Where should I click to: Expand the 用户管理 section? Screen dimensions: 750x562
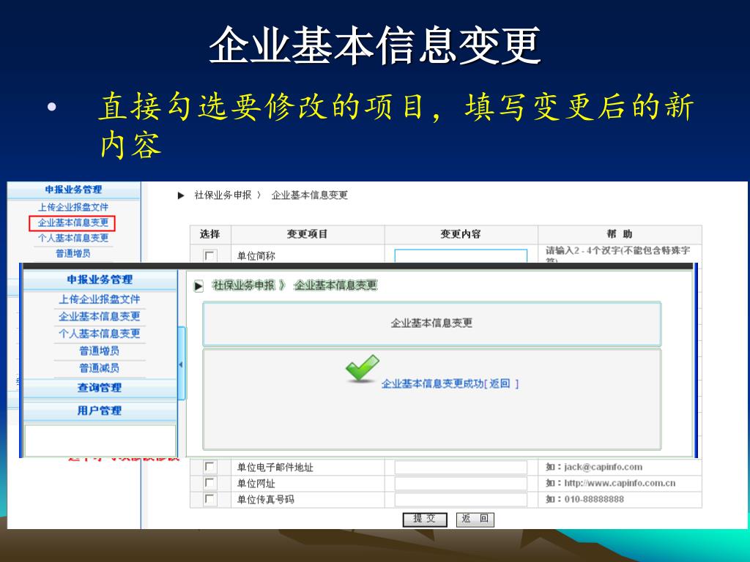tap(100, 411)
